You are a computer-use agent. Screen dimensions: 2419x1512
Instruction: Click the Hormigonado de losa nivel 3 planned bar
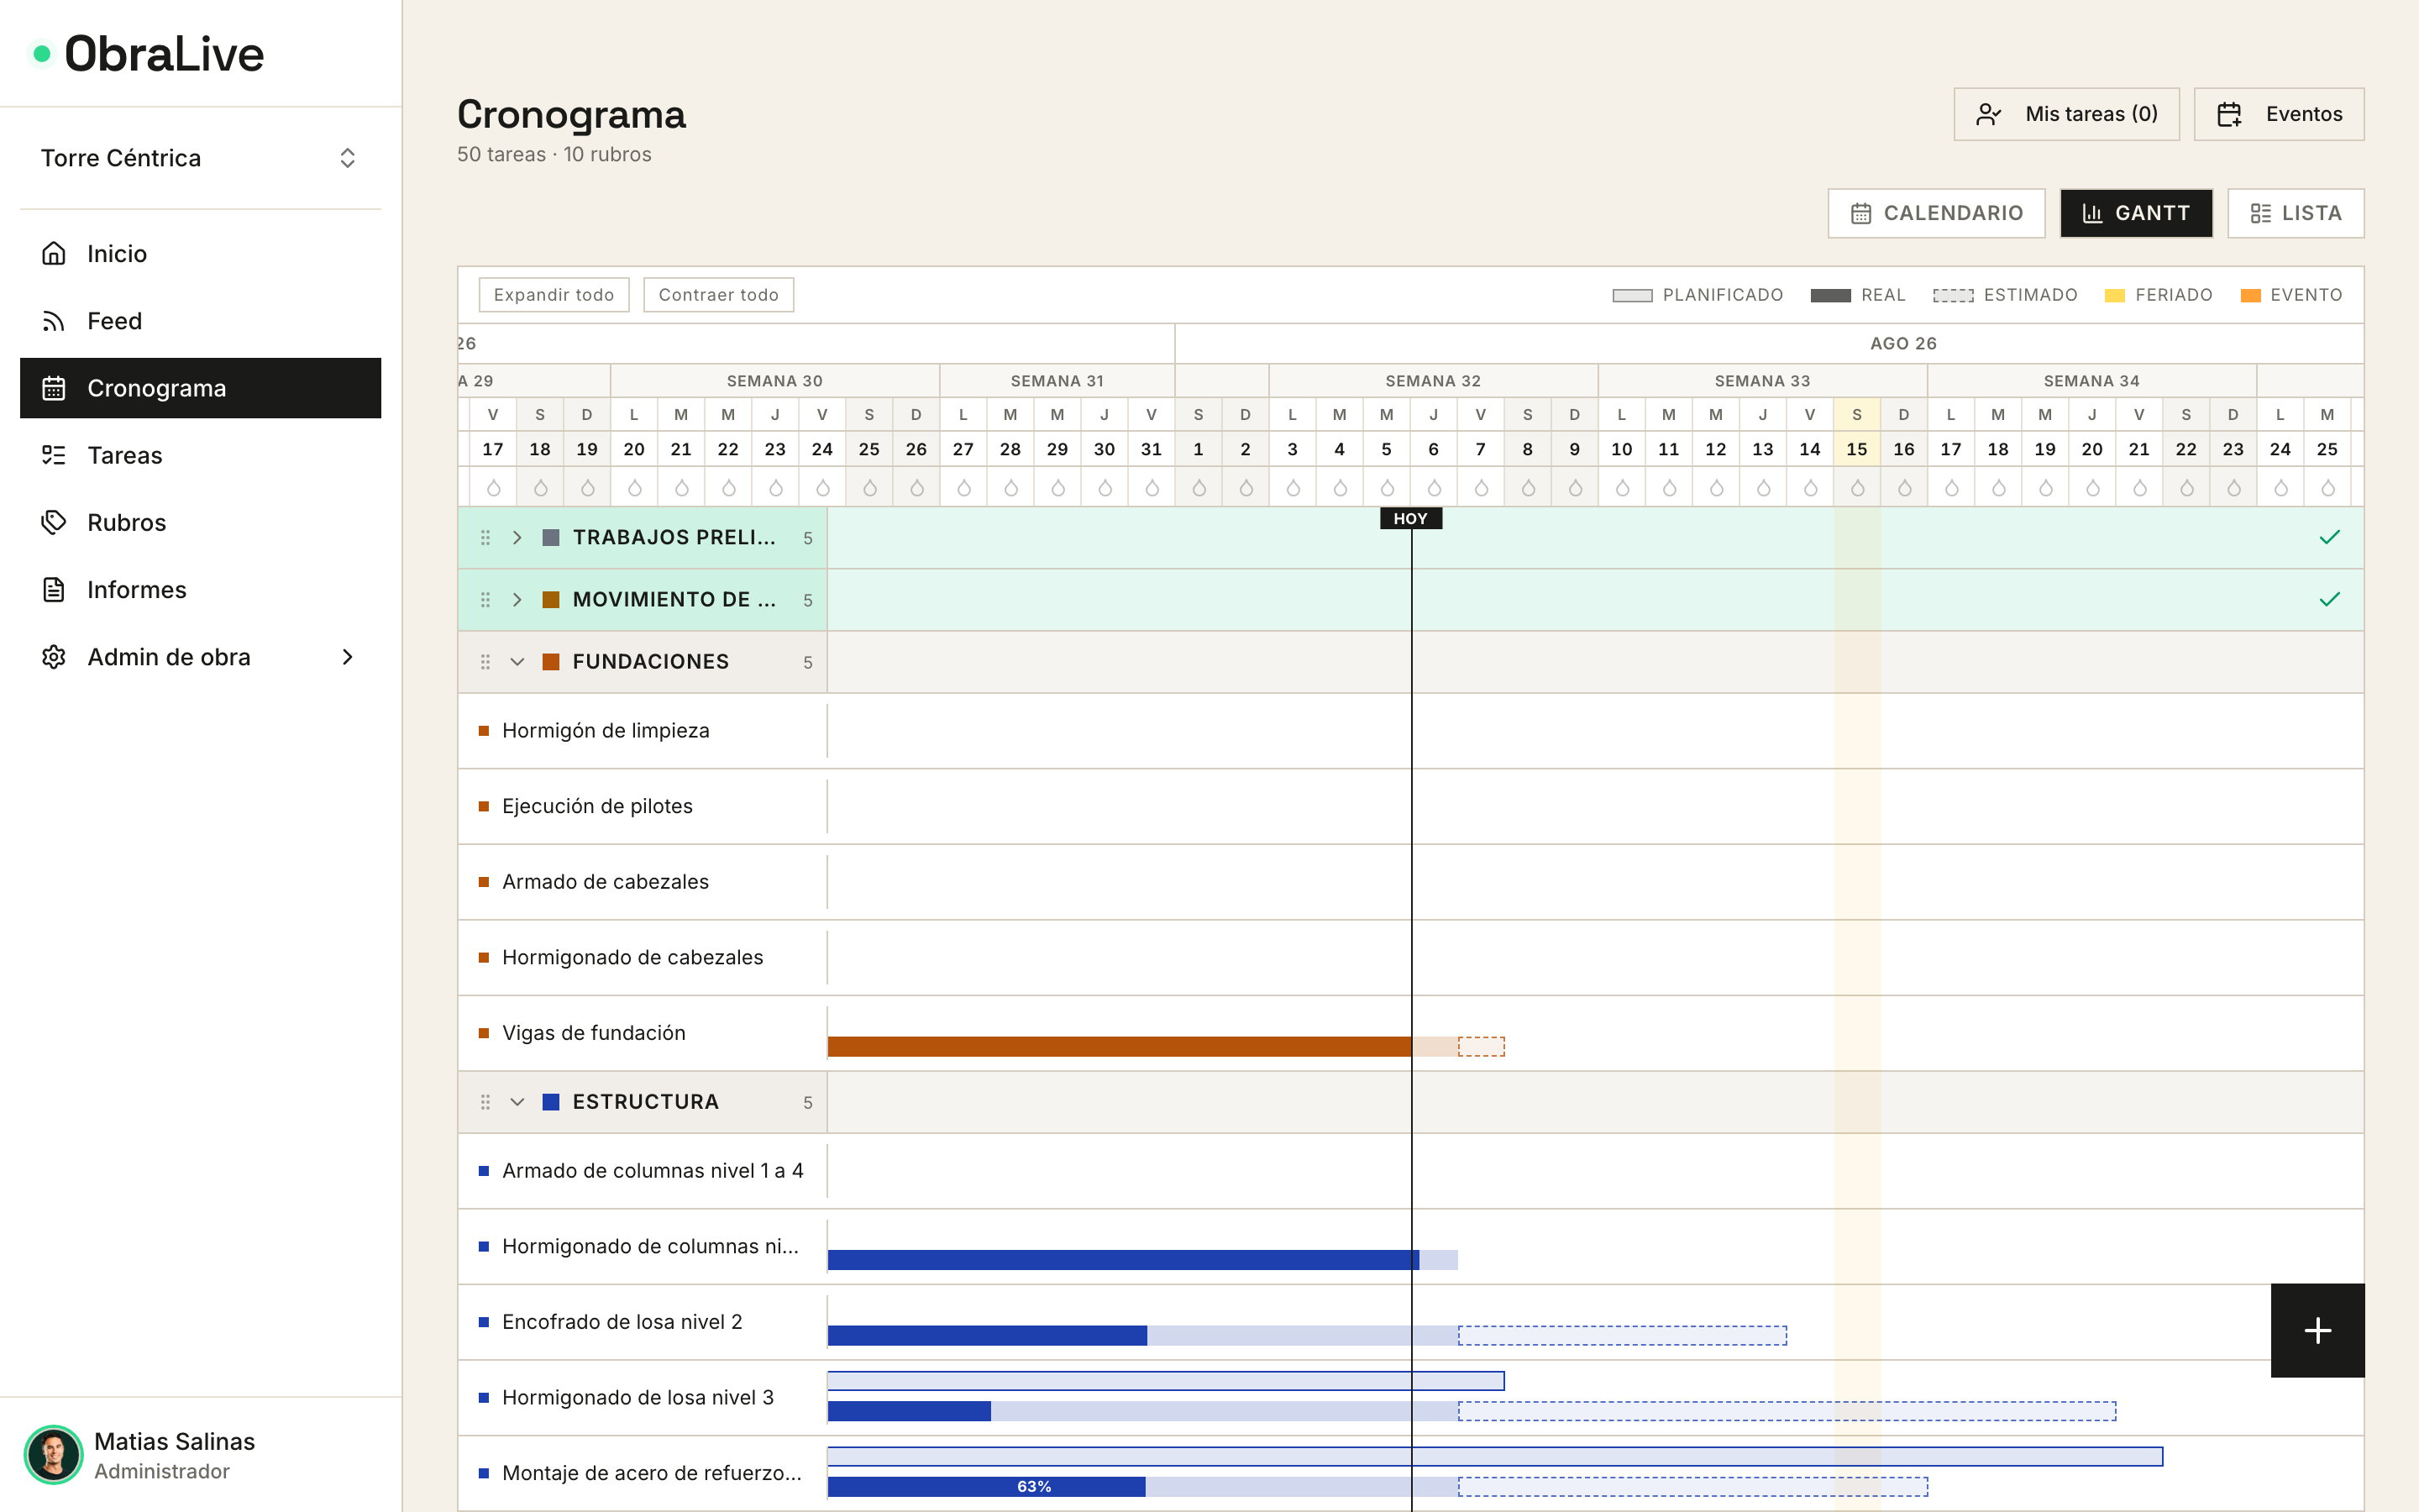1167,1381
